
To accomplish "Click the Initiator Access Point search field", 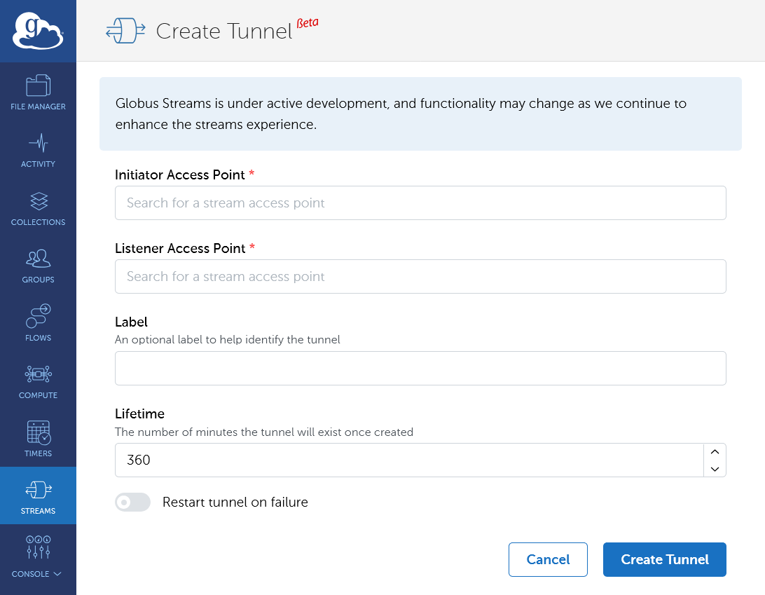I will (420, 203).
